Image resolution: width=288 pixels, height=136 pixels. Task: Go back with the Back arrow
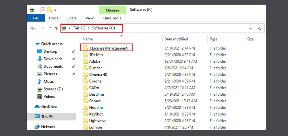[x=33, y=28]
